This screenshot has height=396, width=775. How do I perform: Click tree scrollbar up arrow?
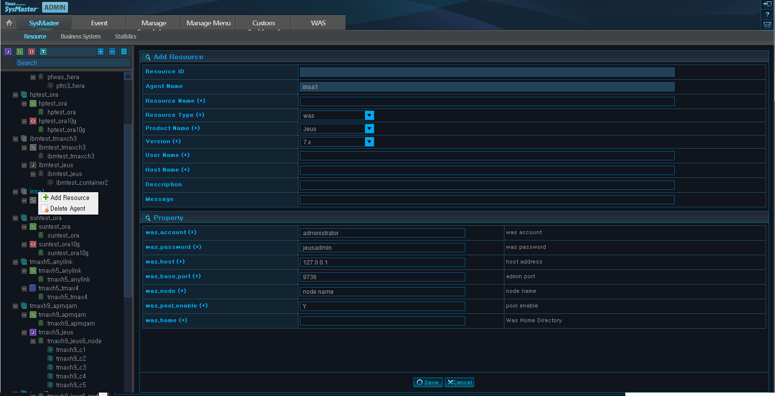point(128,76)
